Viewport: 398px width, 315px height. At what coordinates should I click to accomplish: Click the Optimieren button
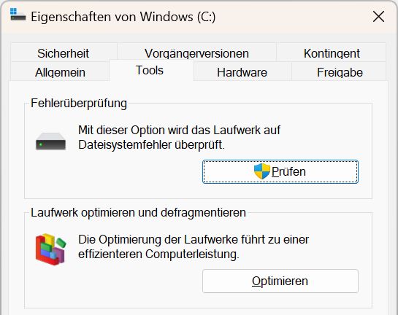pyautogui.click(x=280, y=281)
